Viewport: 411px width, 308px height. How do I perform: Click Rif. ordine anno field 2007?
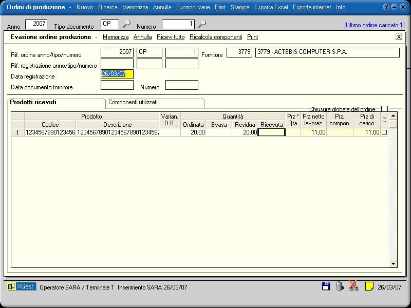[117, 52]
